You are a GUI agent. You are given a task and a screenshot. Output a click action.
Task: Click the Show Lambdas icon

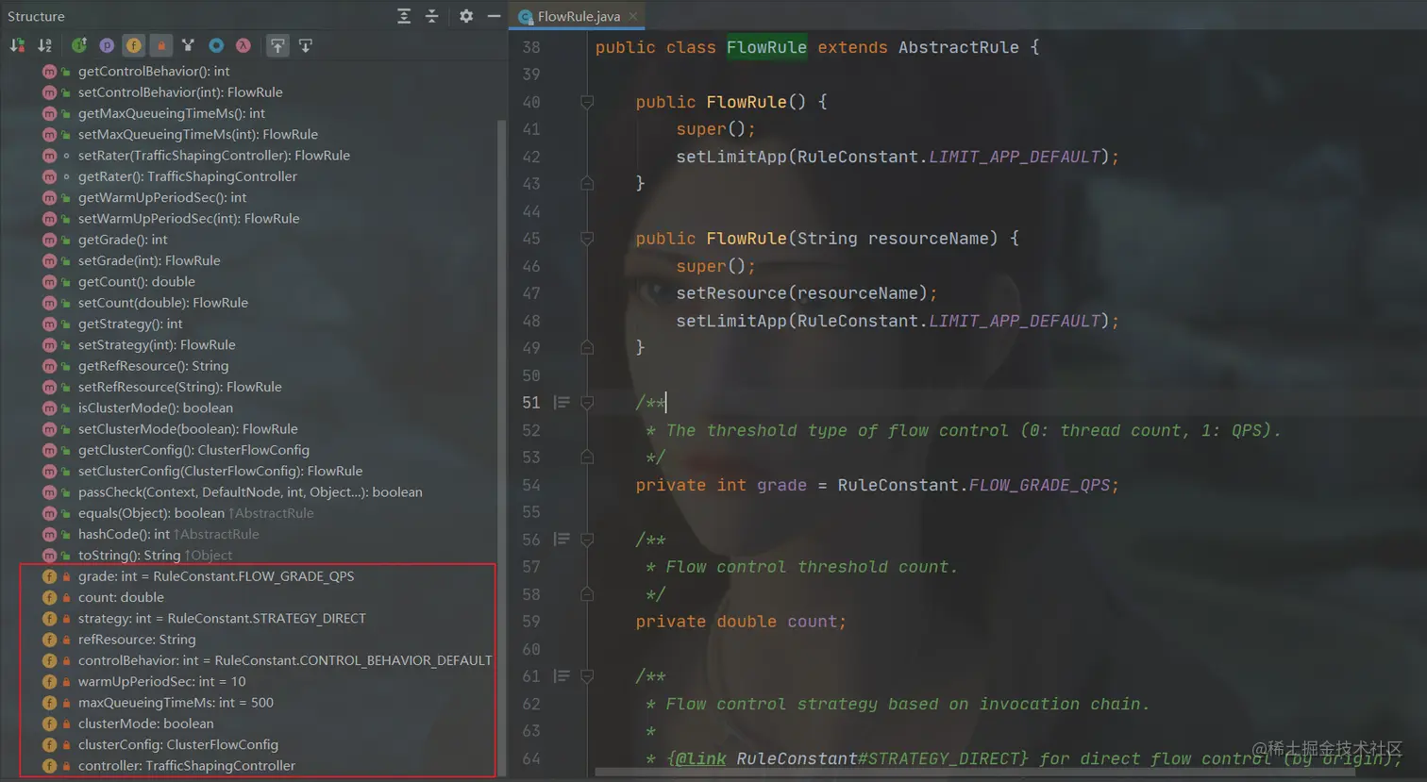tap(243, 45)
